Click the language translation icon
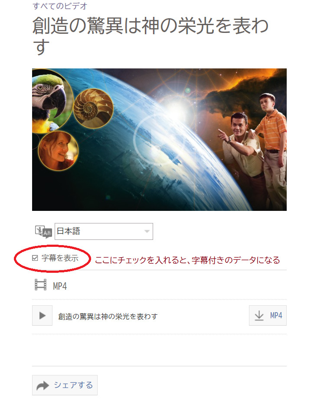 43,232
